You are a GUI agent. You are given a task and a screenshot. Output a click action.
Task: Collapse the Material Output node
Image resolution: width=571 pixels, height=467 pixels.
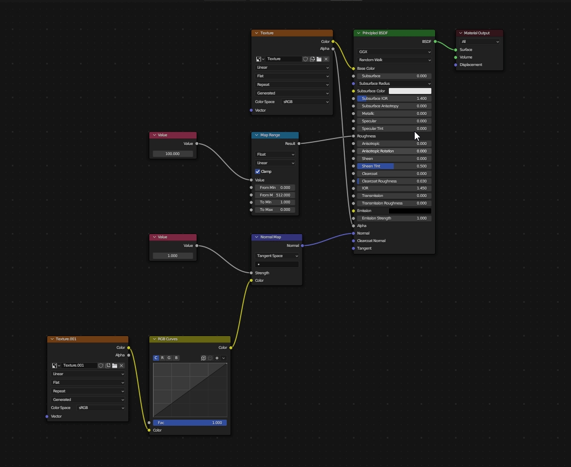coord(460,33)
